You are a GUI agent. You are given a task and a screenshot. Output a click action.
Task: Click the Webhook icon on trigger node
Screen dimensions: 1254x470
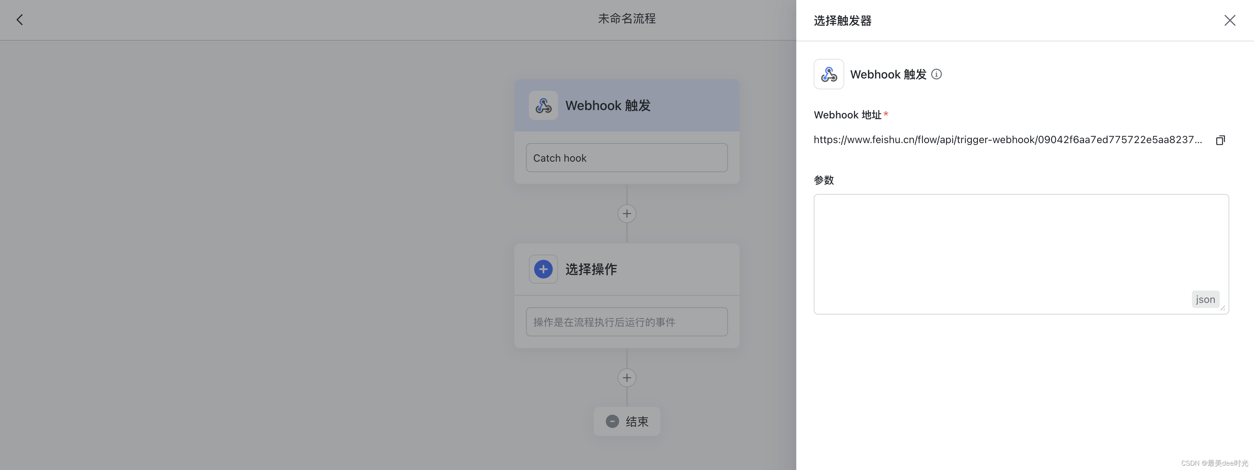543,106
